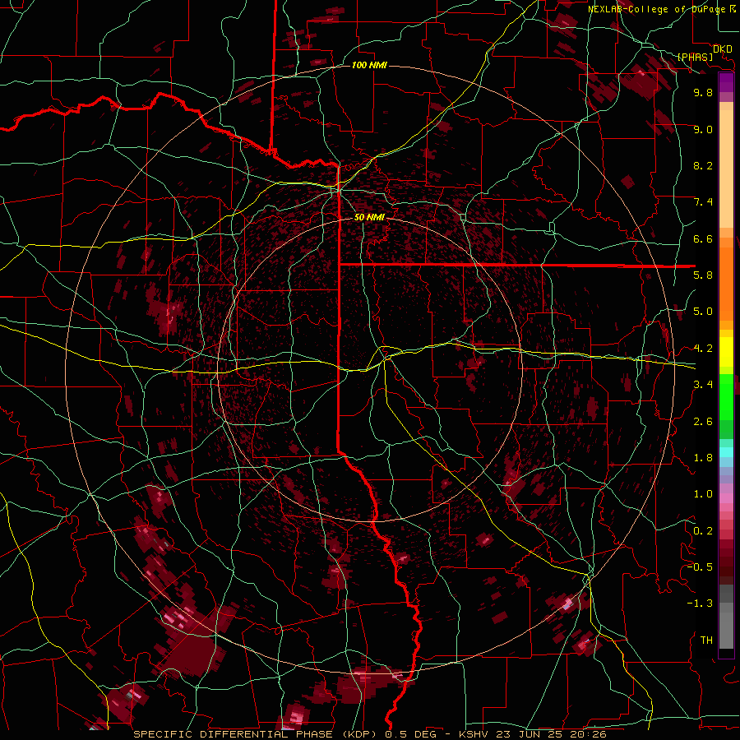Screen dimensions: 740x740
Task: Click the SPECIFIC DIFFERENTIAL PHASE caption text
Action: pyautogui.click(x=234, y=734)
